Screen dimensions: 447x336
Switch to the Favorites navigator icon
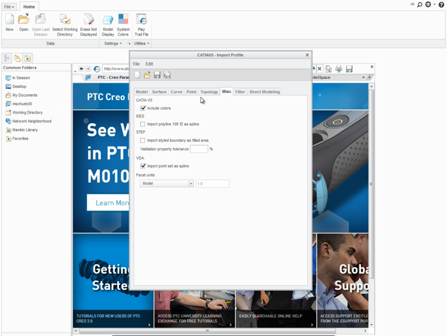pos(28,58)
